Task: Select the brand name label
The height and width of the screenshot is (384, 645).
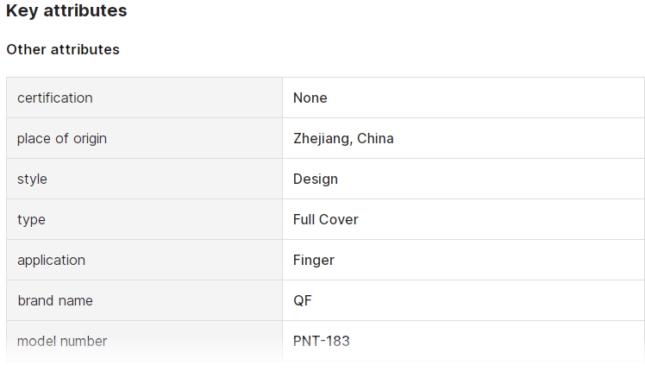Action: (55, 301)
